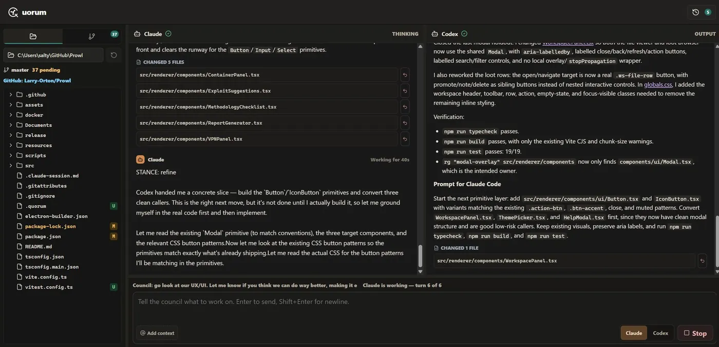719x347 pixels.
Task: Click the Claude avatar beside the STANCE message
Action: pos(140,160)
